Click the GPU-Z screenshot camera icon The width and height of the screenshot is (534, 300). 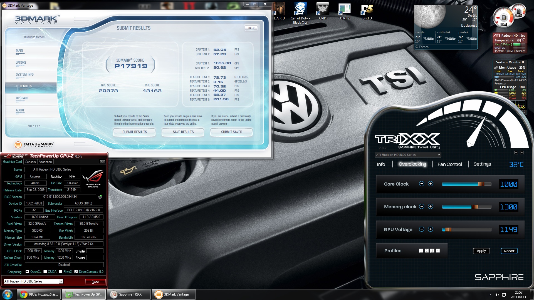[x=102, y=161]
